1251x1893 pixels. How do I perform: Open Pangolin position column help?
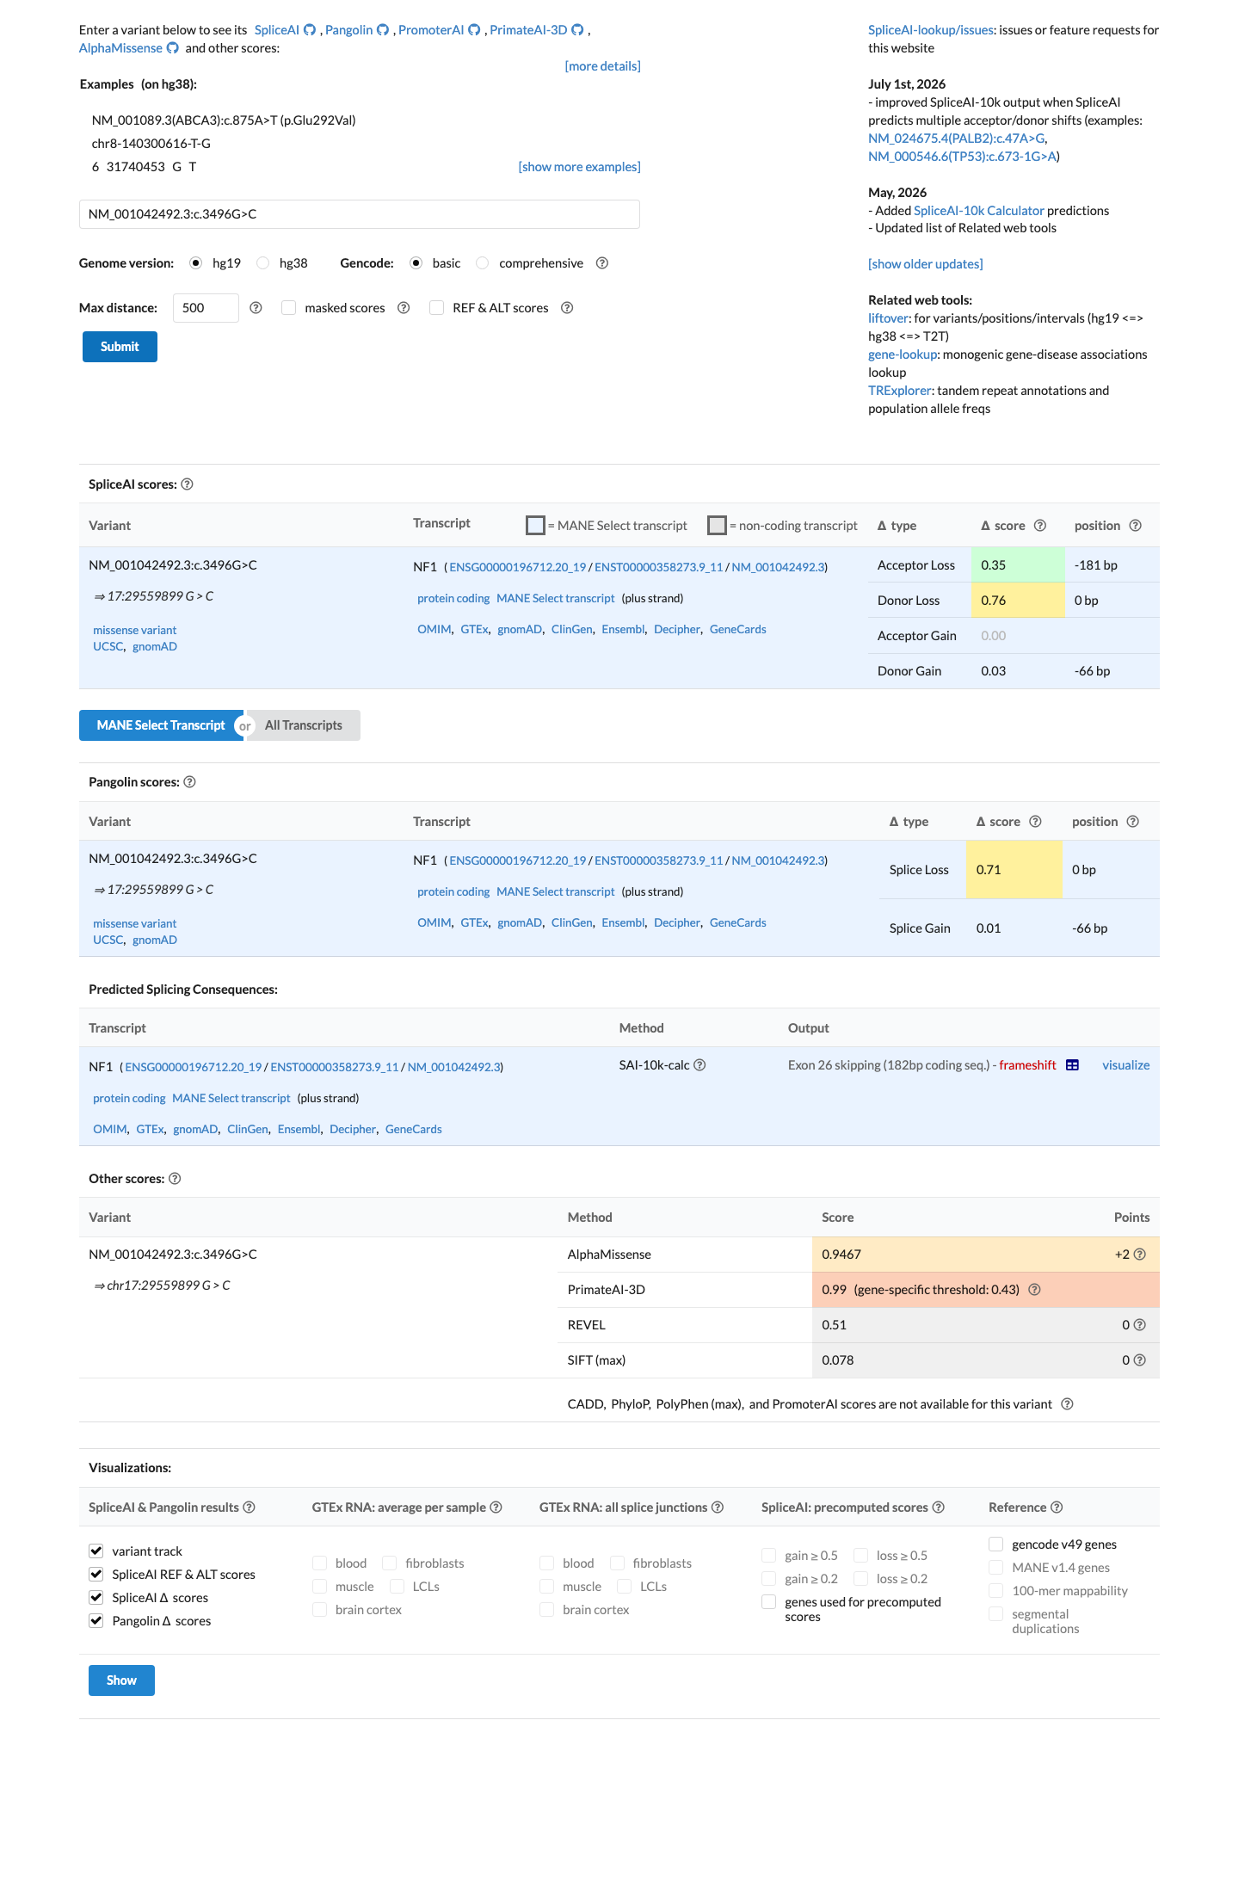click(x=1133, y=822)
